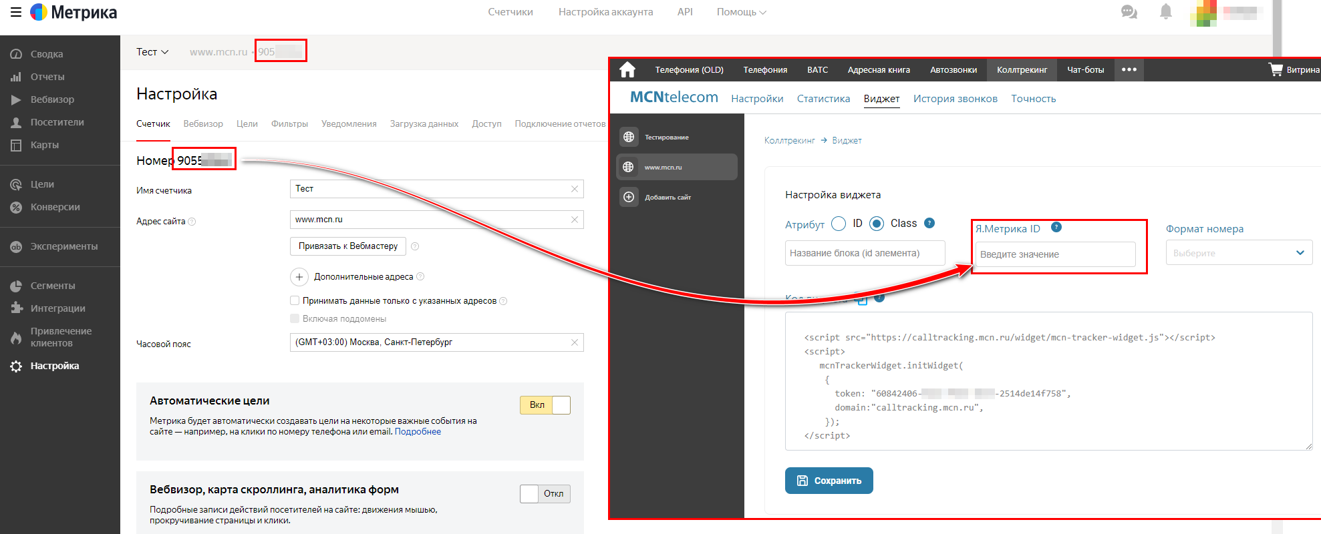This screenshot has height=534, width=1321.
Task: Open the notifications bell
Action: pyautogui.click(x=1166, y=11)
